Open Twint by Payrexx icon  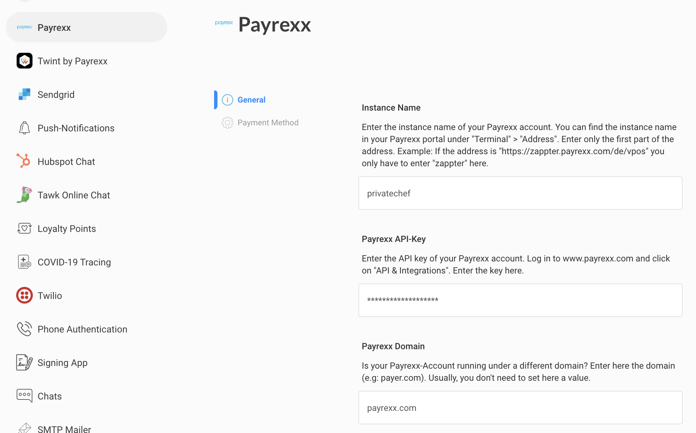(x=24, y=61)
